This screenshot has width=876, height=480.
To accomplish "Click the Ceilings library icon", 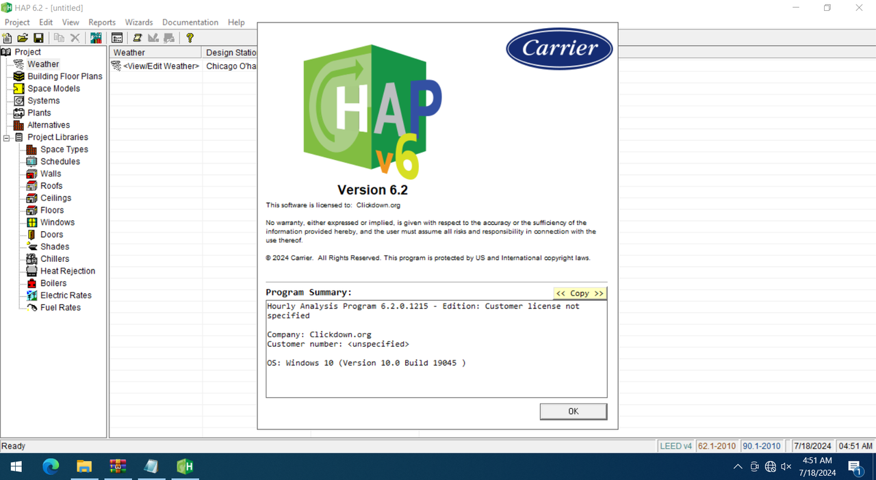I will 31,198.
